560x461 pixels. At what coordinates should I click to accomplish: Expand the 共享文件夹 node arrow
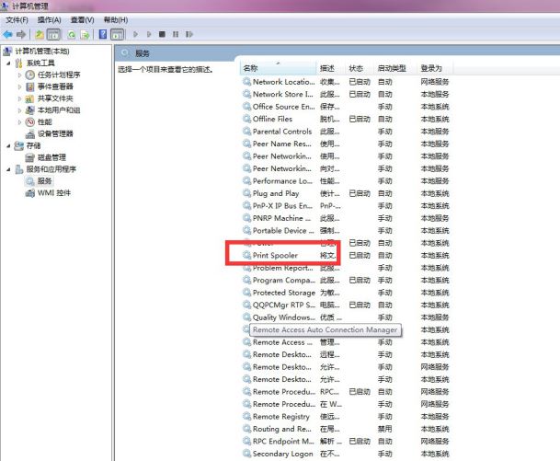[19, 98]
